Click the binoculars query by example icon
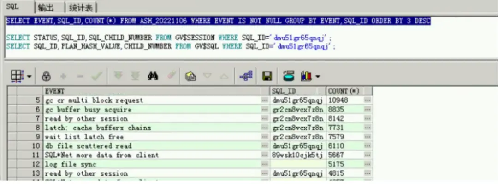Viewport: 498px width, 184px height. click(153, 76)
